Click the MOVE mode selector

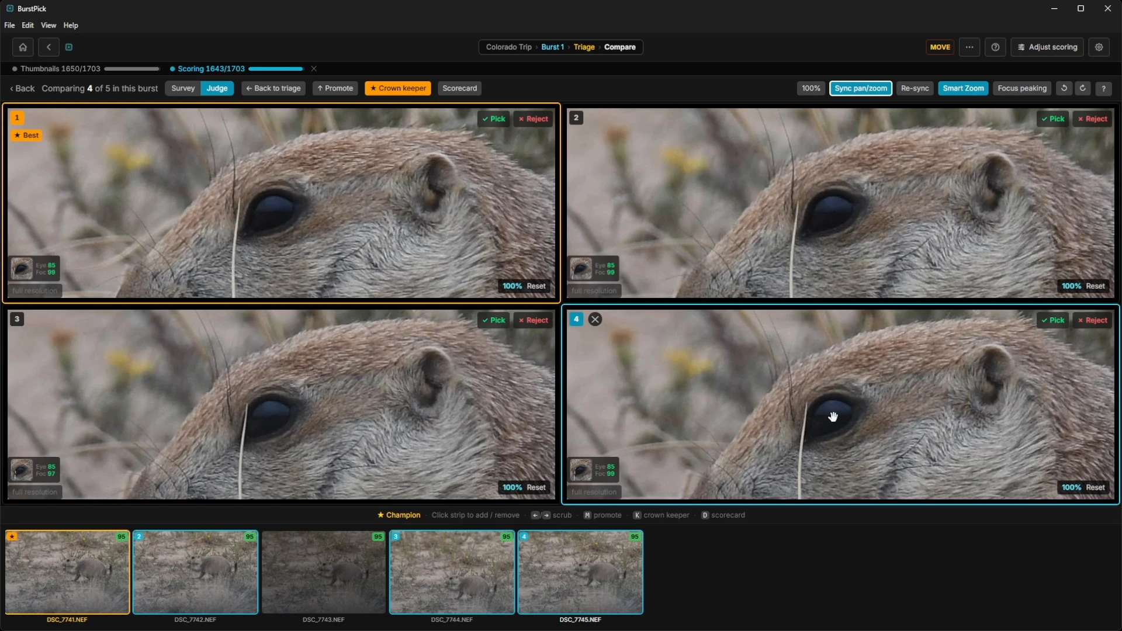[x=940, y=47]
